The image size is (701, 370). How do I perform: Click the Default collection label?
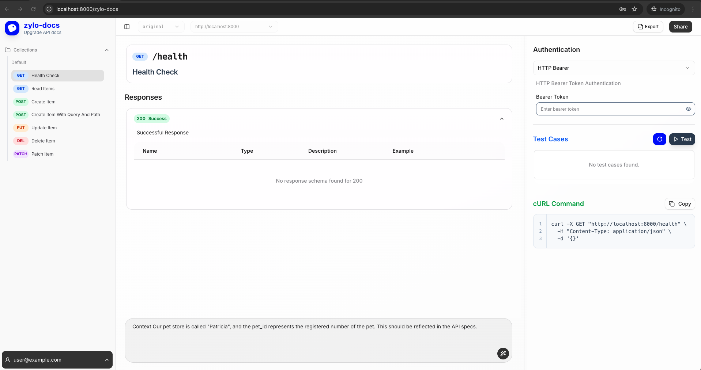tap(19, 62)
